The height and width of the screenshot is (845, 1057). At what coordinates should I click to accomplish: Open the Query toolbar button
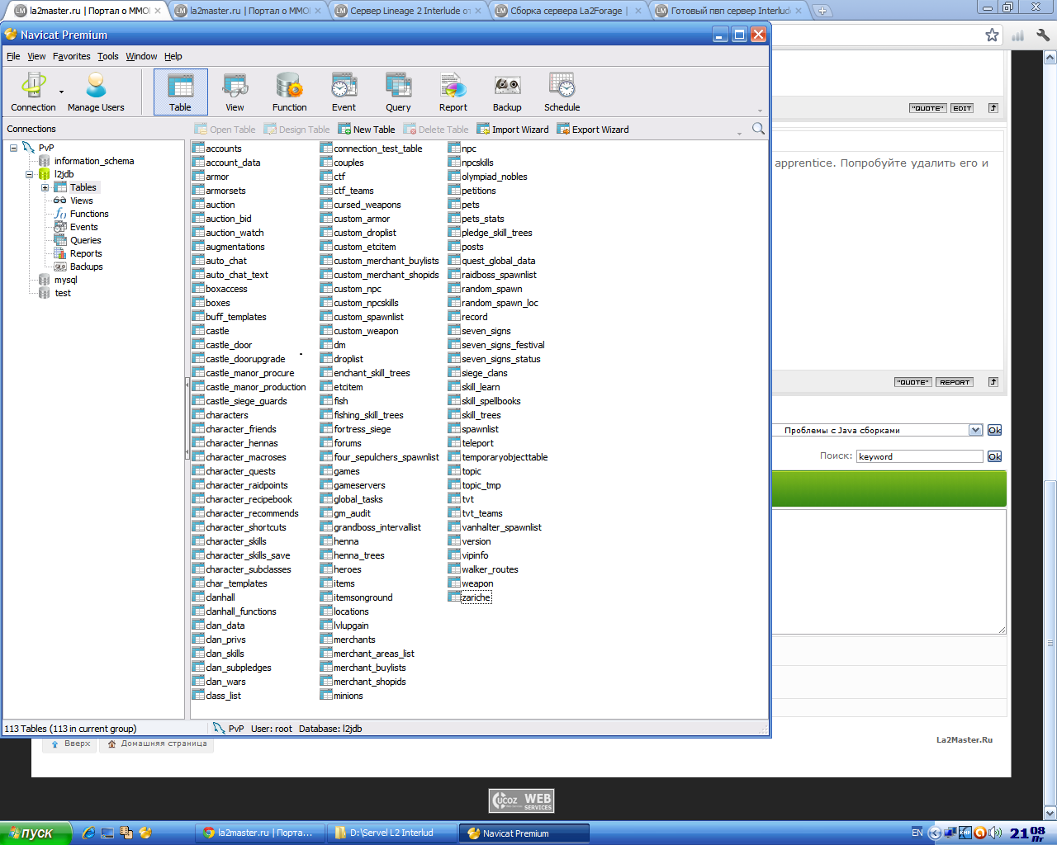(x=398, y=92)
